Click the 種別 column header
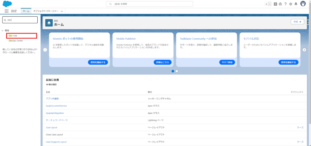Viewport: 311px width, 146px height. (150, 92)
